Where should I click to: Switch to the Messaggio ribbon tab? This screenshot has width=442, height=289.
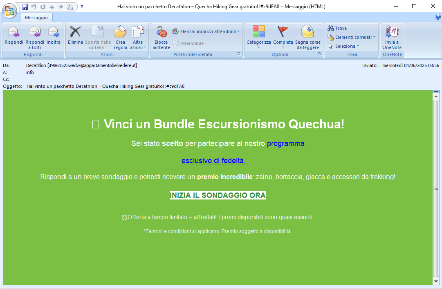click(36, 18)
